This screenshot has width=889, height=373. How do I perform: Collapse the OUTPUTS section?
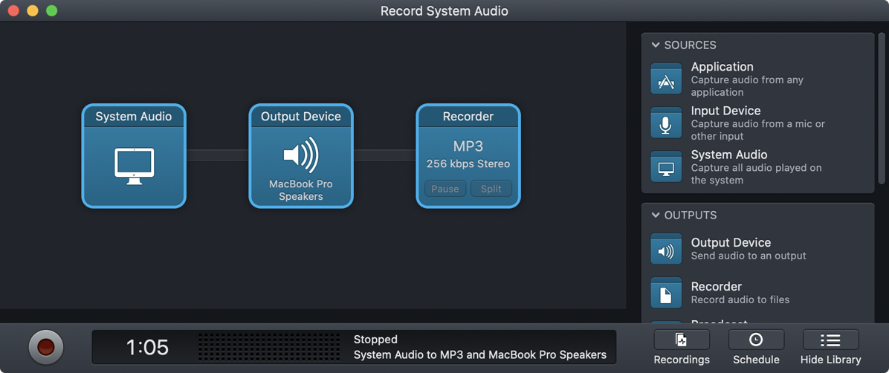tap(656, 215)
